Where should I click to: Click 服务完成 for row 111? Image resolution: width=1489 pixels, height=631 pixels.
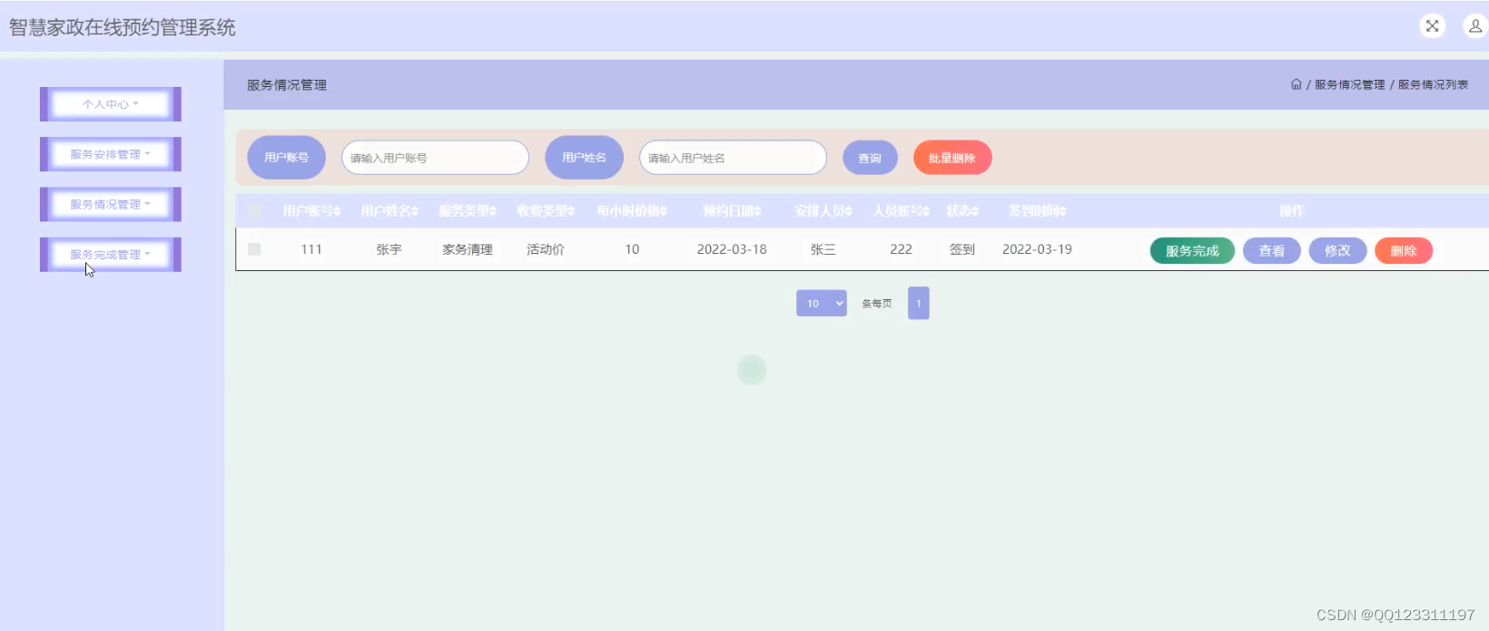1192,251
